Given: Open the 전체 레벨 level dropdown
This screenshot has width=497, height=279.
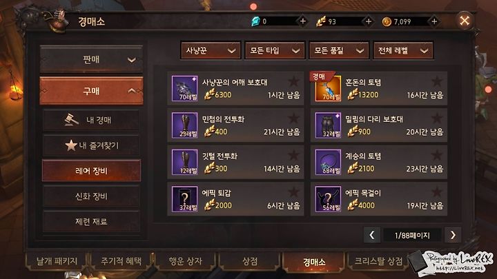Looking at the screenshot, I should tap(403, 50).
